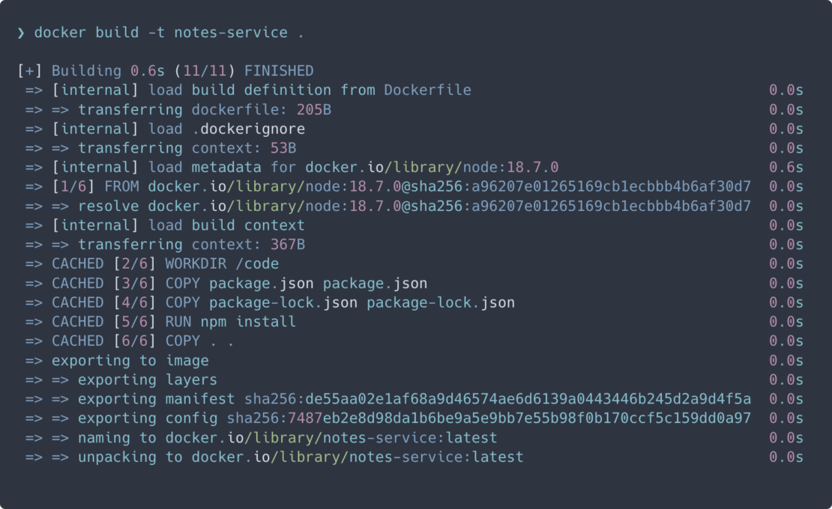
Task: Click the 0.6s time on metadata line
Action: (786, 167)
